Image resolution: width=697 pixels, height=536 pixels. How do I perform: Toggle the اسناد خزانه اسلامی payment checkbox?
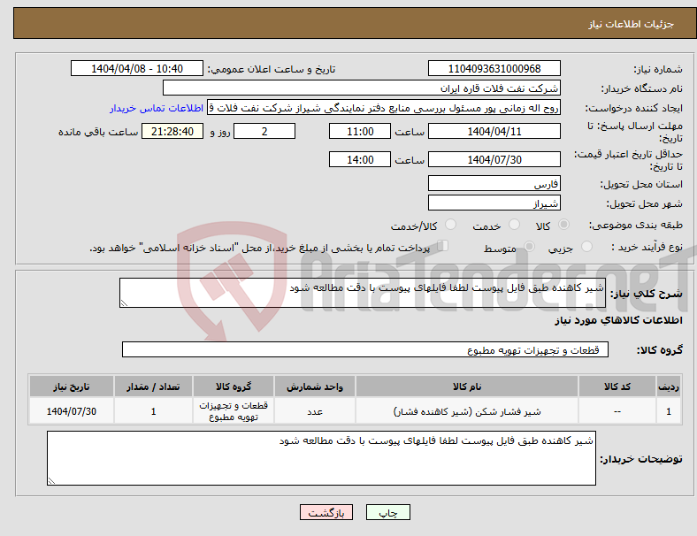click(x=443, y=246)
